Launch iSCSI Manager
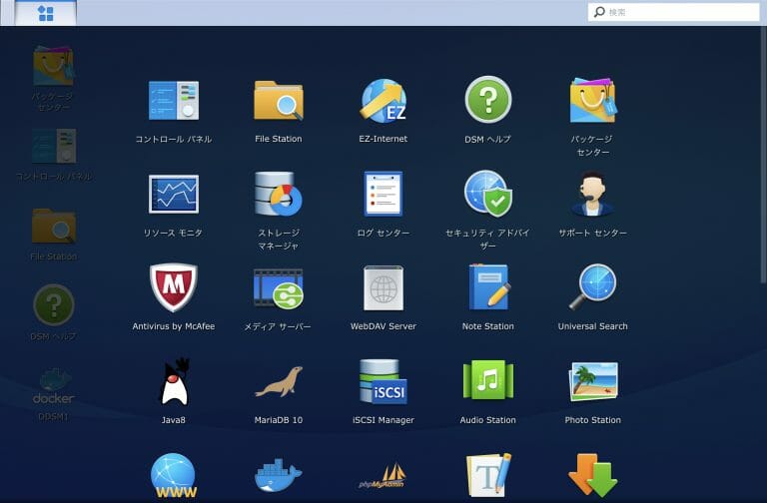767x503 pixels. click(x=383, y=391)
